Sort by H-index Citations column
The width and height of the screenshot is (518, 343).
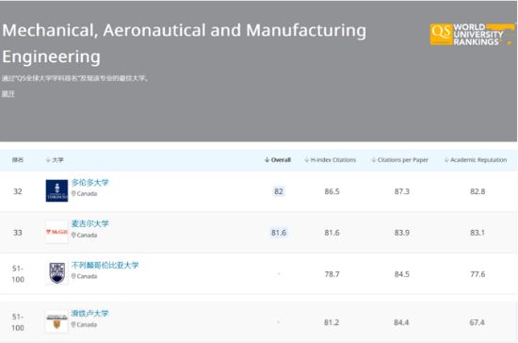point(330,160)
